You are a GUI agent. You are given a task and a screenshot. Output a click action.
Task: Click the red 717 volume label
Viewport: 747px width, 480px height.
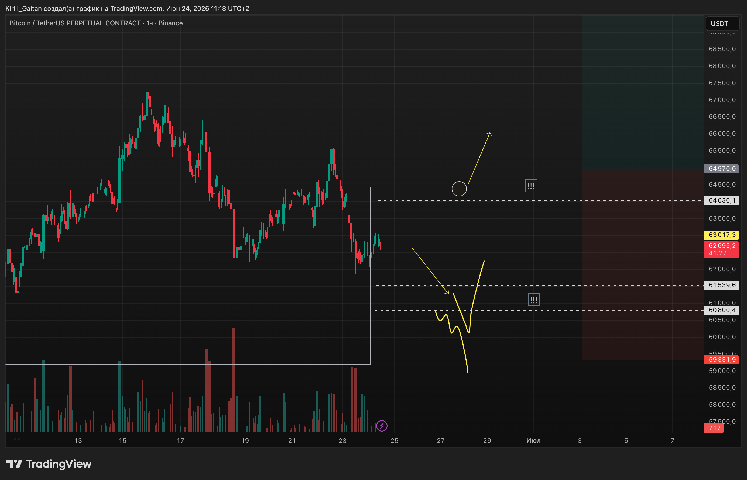point(714,428)
